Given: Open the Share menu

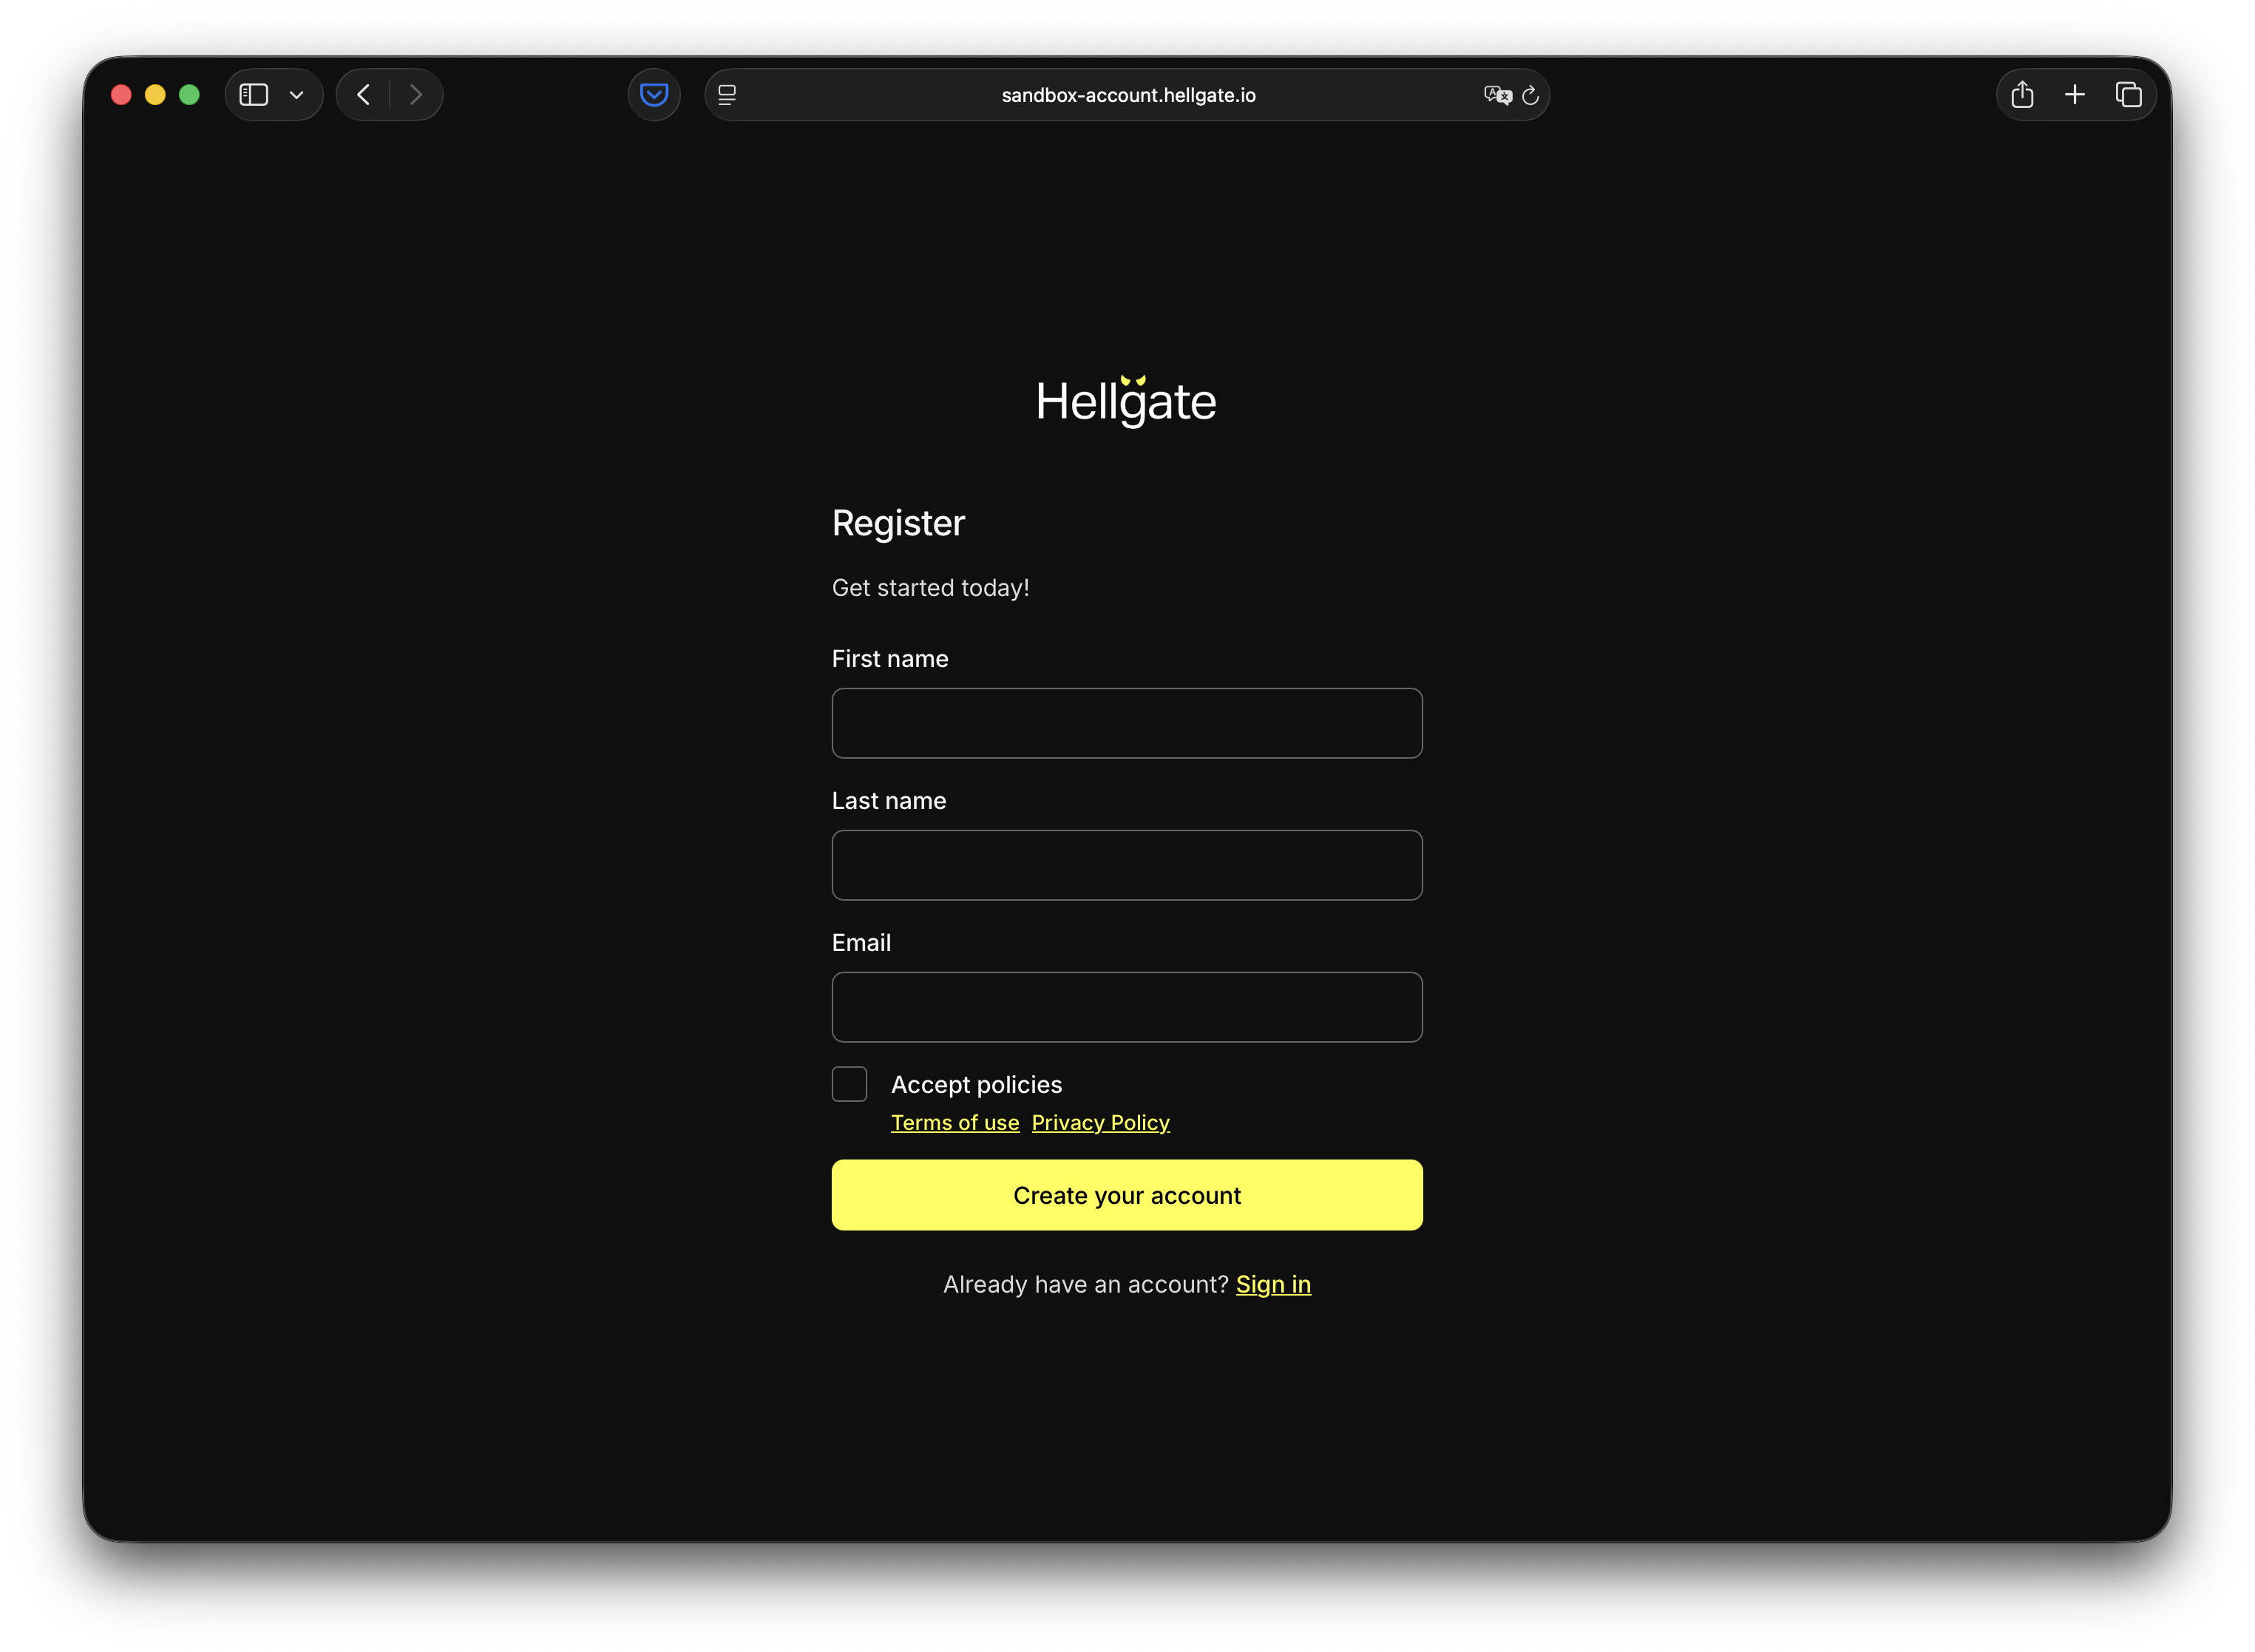Looking at the screenshot, I should pos(2023,94).
